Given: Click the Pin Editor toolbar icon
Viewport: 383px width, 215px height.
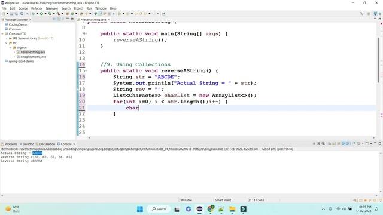Looking at the screenshot, I should click(163, 14).
